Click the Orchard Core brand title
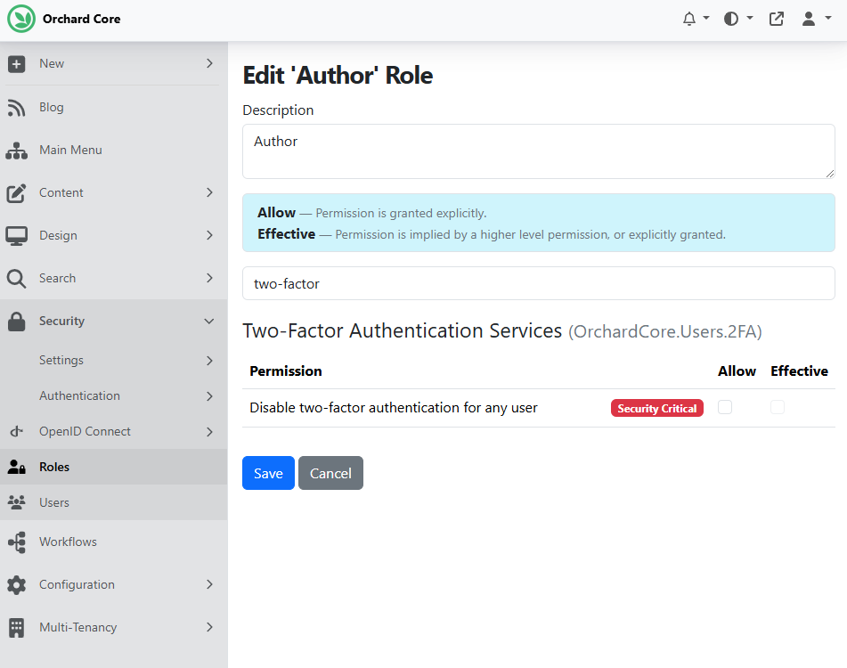This screenshot has width=847, height=668. [x=82, y=19]
